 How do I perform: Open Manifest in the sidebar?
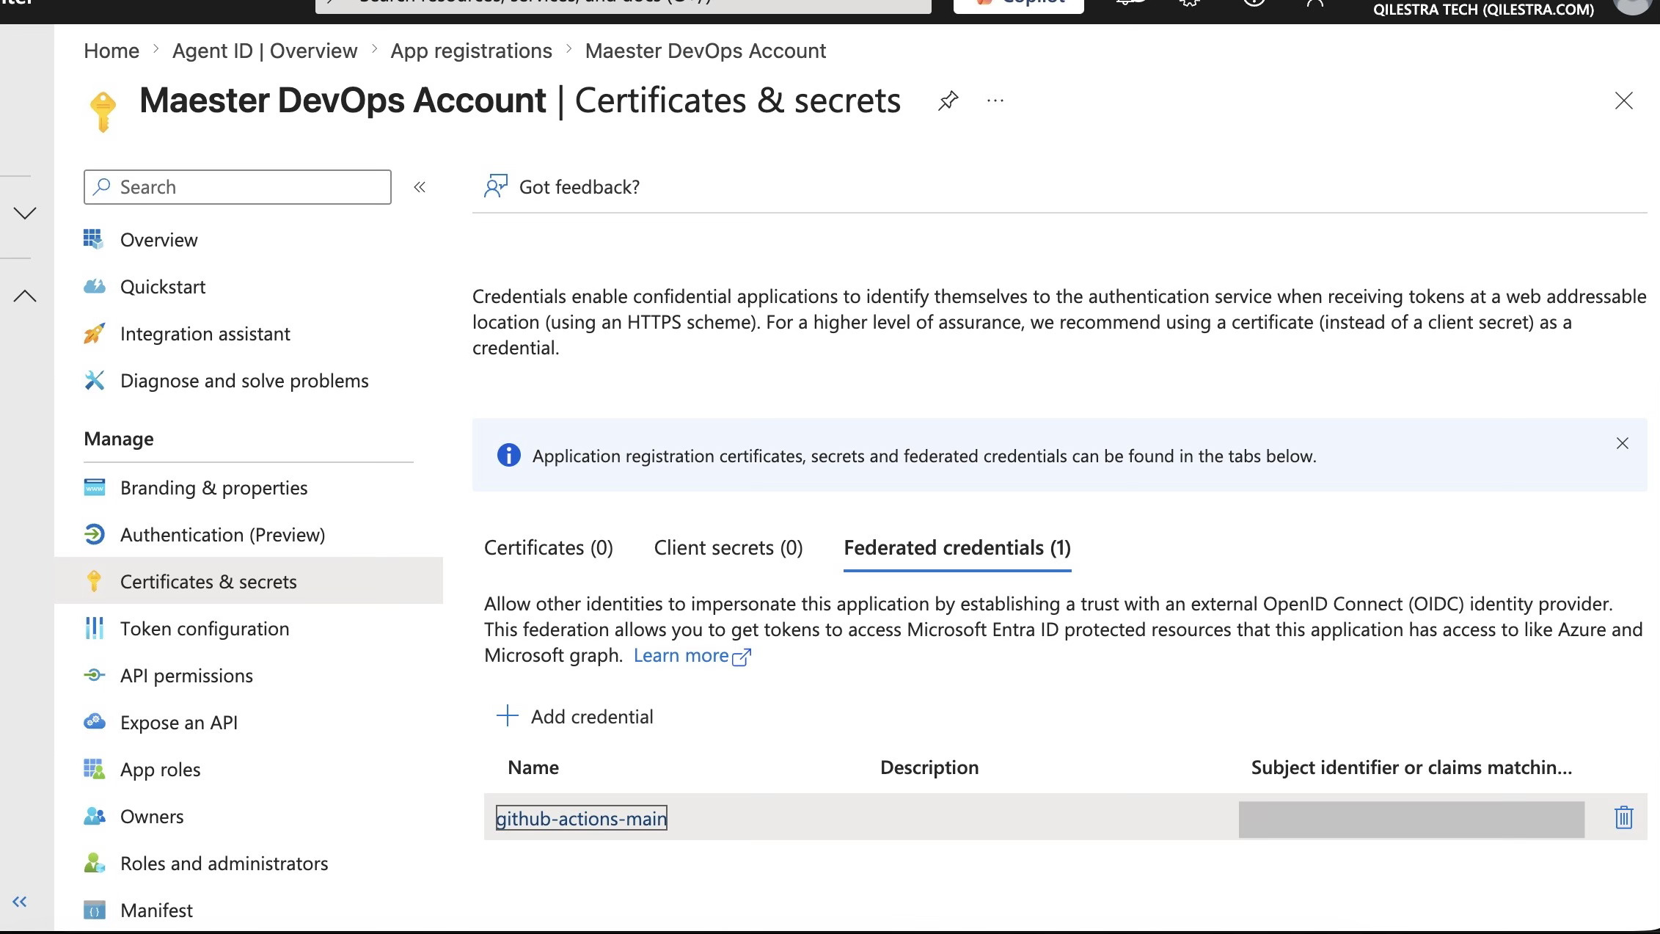156,911
